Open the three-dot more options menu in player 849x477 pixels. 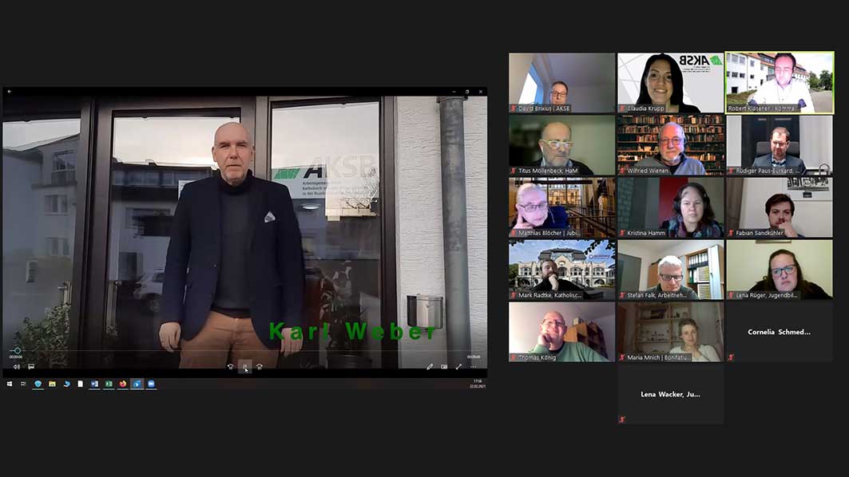pyautogui.click(x=474, y=367)
